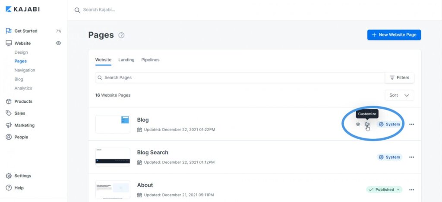442x202 pixels.
Task: Click the Marketing megaphone icon
Action: 9,125
